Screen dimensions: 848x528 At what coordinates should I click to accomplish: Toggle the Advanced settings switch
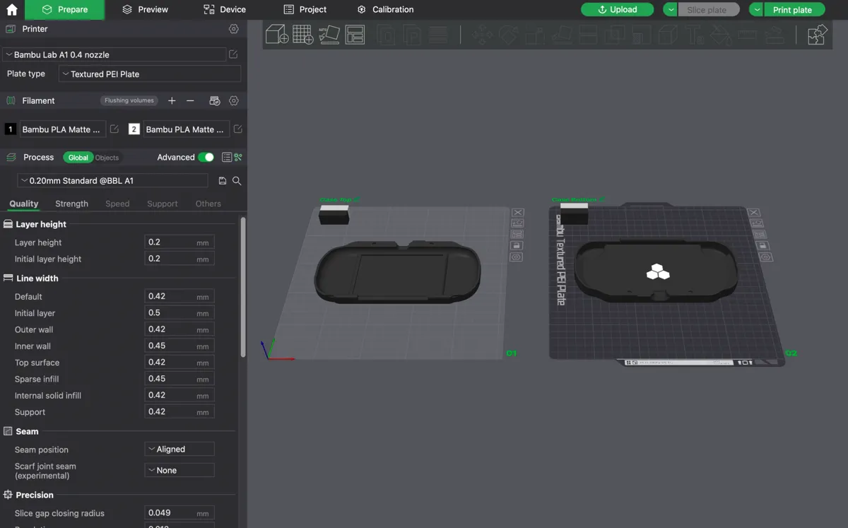(x=206, y=157)
